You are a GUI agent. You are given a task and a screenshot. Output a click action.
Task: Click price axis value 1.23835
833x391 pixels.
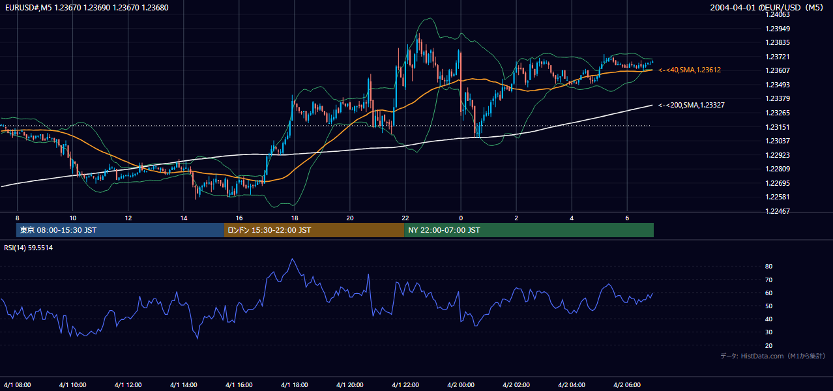point(777,42)
